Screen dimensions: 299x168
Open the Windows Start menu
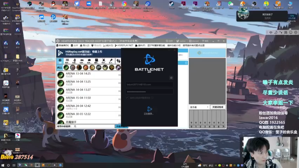3,165
